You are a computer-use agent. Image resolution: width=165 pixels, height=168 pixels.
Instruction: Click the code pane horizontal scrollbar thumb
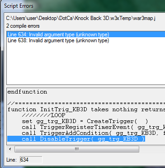77,149
